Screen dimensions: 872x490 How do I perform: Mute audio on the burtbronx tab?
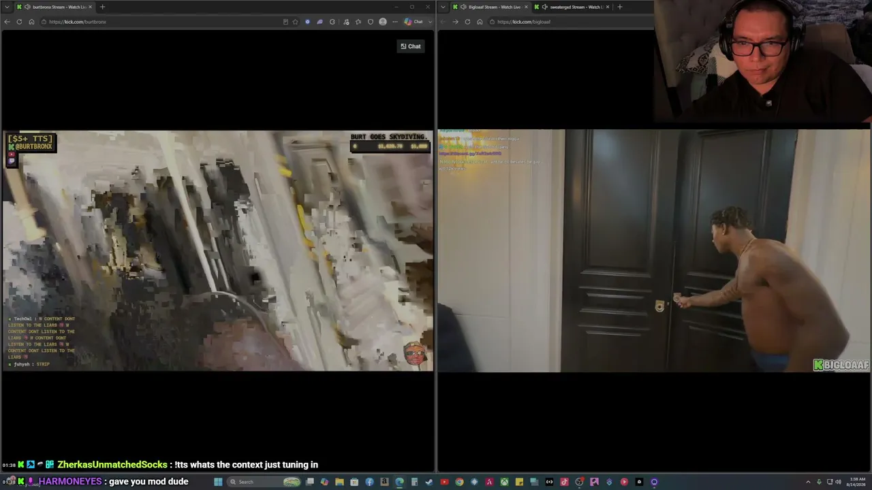click(x=27, y=7)
